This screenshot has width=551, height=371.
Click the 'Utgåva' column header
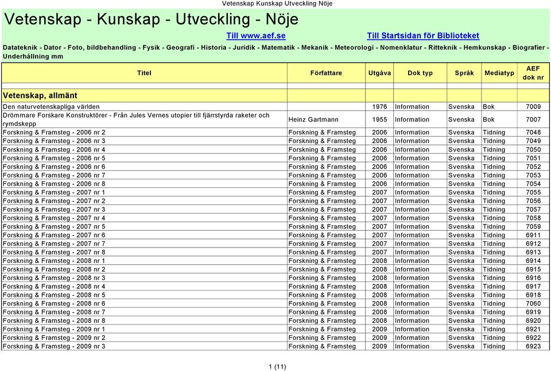[379, 73]
